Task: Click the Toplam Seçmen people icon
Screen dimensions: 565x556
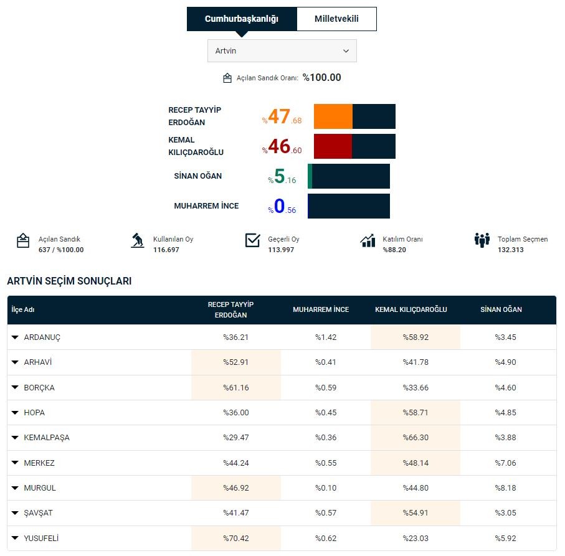Action: pyautogui.click(x=482, y=240)
